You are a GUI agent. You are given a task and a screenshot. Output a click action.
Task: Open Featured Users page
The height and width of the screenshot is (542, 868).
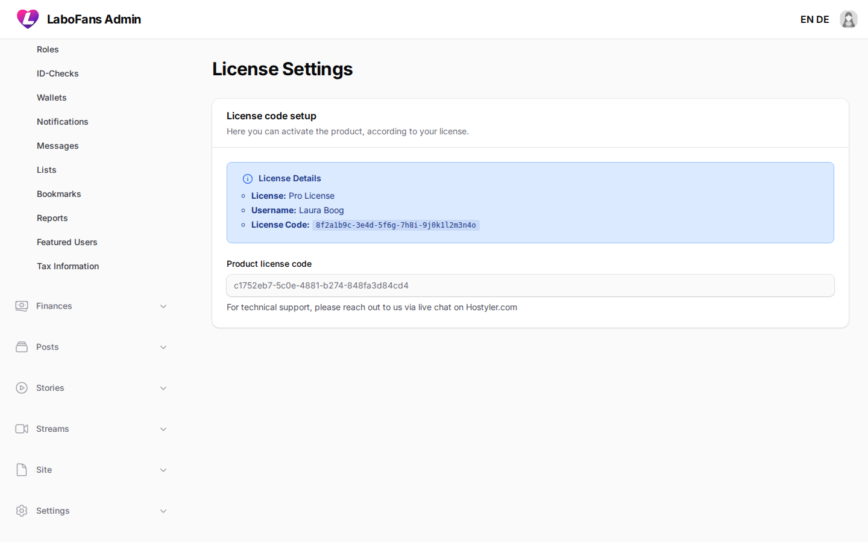[x=67, y=242]
